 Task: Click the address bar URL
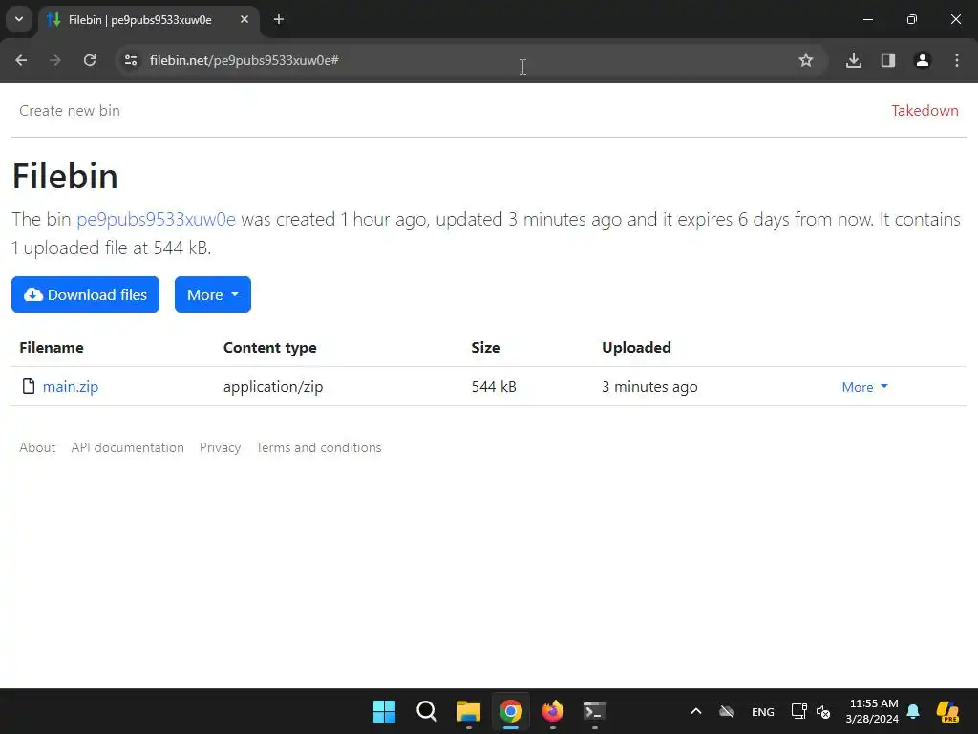[244, 60]
